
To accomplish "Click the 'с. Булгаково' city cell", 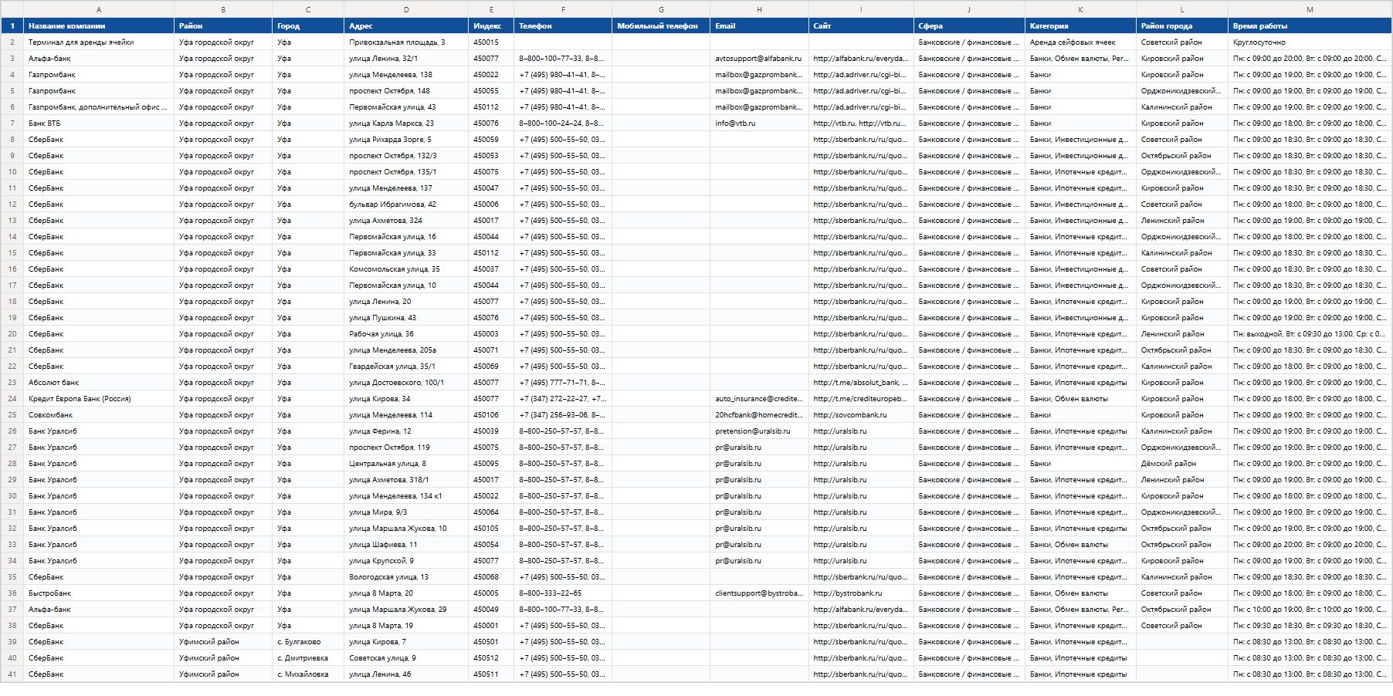I will [308, 642].
